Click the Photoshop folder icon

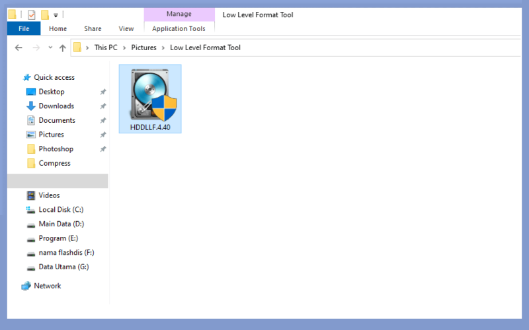30,149
